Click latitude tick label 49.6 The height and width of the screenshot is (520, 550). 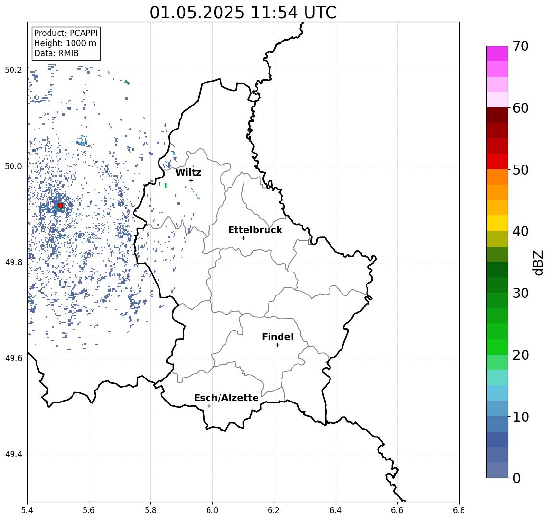coord(13,358)
